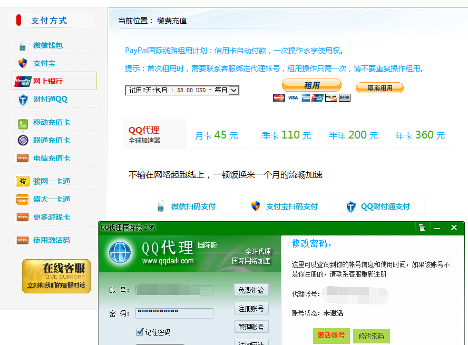The image size is (468, 345).
Task: Select the 季卡 110 元 tab
Action: tap(286, 135)
